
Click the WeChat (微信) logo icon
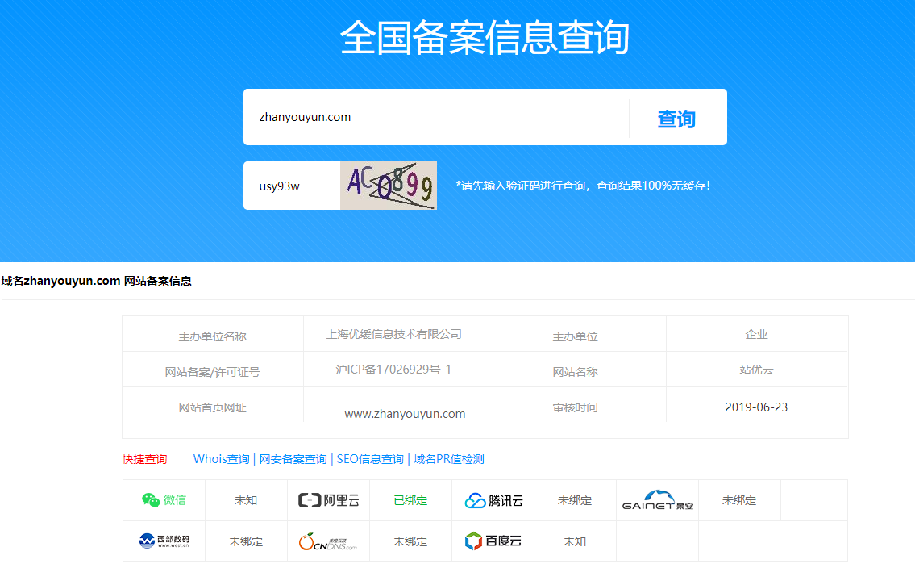pyautogui.click(x=151, y=500)
